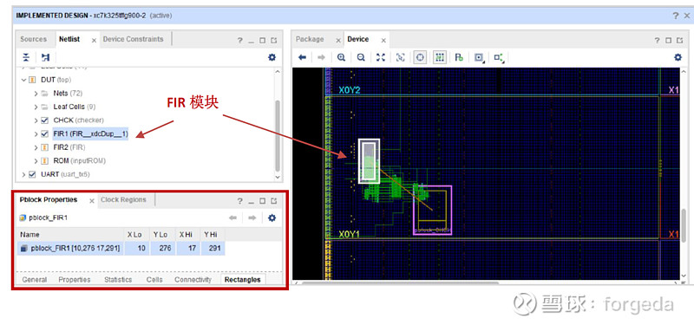Switch to the Sources tab
Image resolution: width=694 pixels, height=325 pixels.
[x=33, y=39]
